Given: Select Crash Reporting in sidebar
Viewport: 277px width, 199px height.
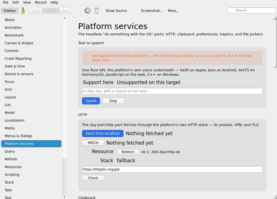Looking at the screenshot, I should (x=31, y=59).
